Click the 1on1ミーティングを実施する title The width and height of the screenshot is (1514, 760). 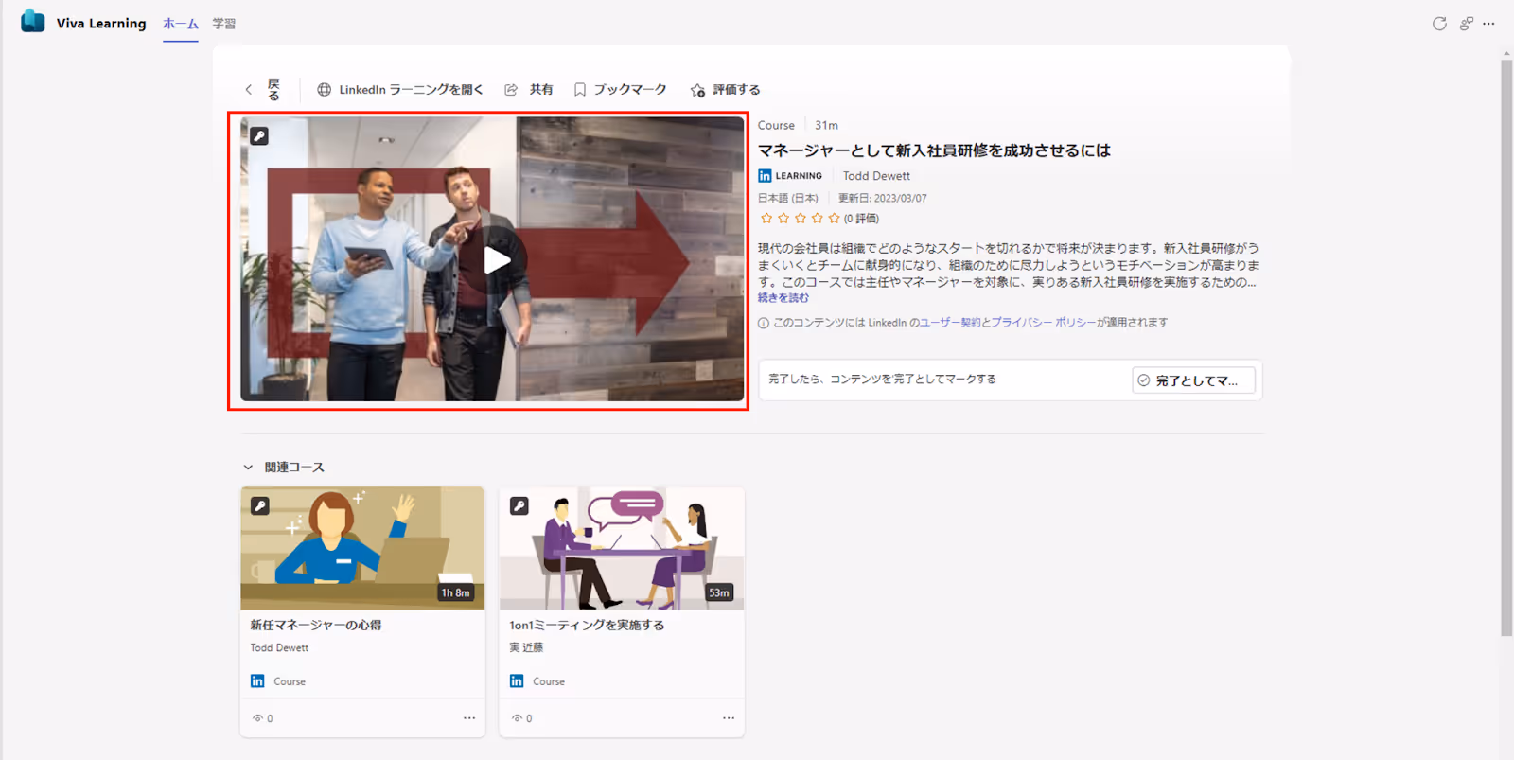[x=587, y=626]
